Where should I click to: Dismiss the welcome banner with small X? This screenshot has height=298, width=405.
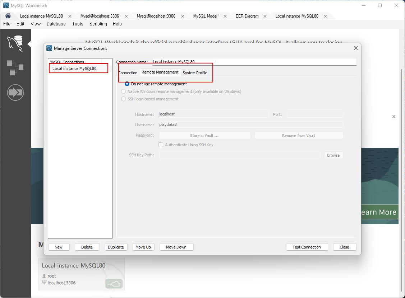[x=394, y=117]
